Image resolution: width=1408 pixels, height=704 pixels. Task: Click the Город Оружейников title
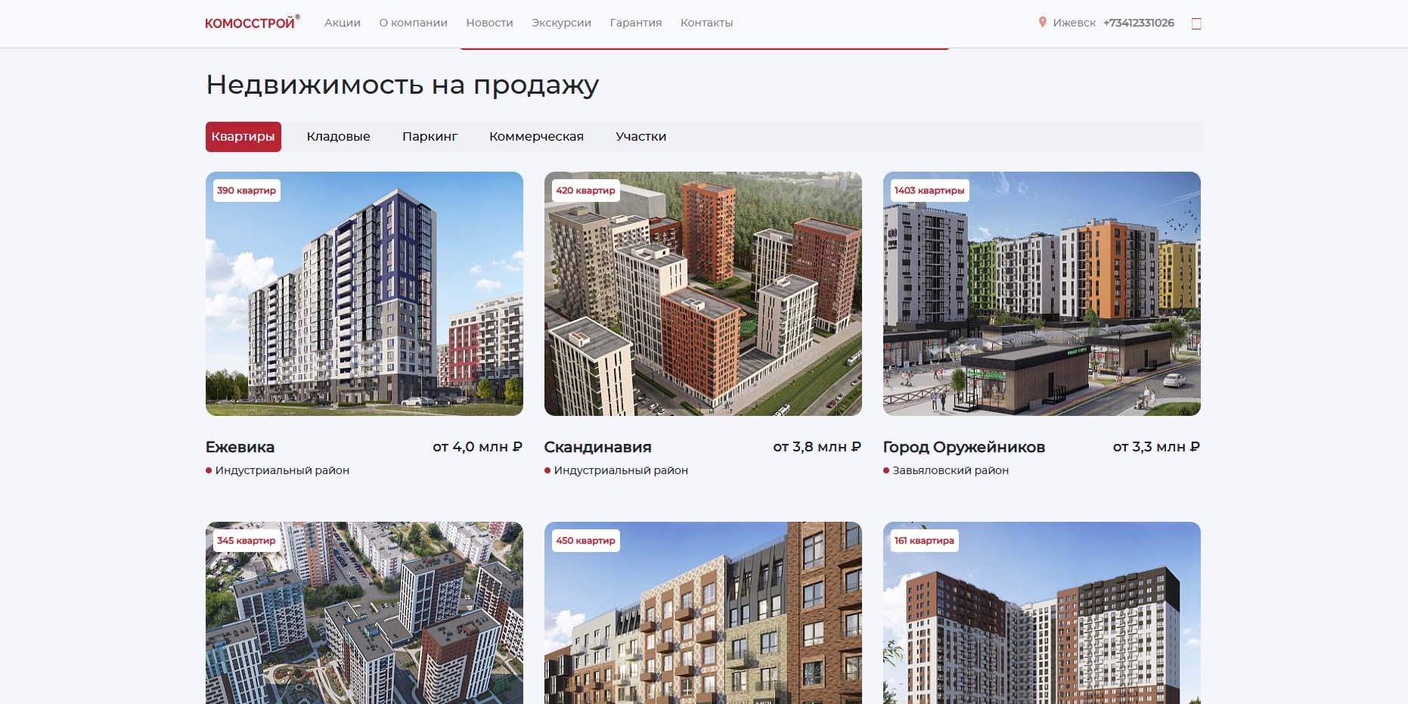click(x=964, y=447)
